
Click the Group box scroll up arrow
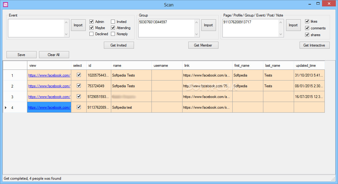coord(196,22)
